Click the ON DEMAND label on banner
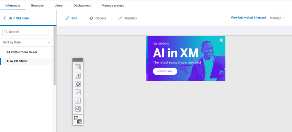Screen dimensions: 292x132 pyautogui.click(x=161, y=44)
